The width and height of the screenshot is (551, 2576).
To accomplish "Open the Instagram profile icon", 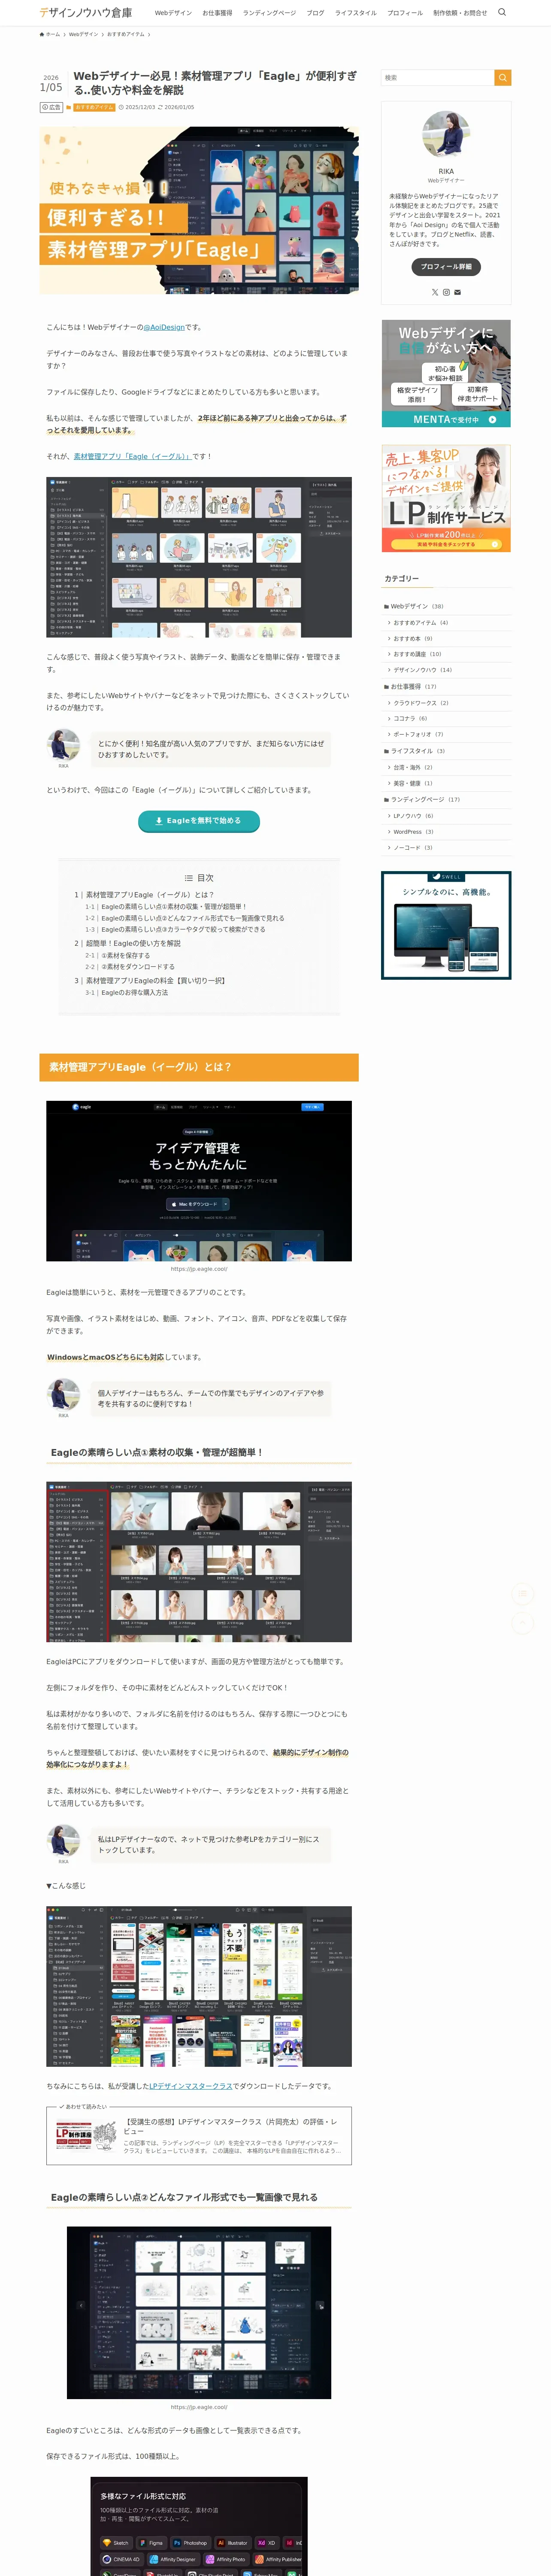I will click(x=446, y=292).
